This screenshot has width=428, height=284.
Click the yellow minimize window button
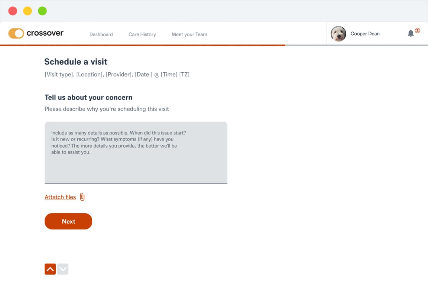27,11
